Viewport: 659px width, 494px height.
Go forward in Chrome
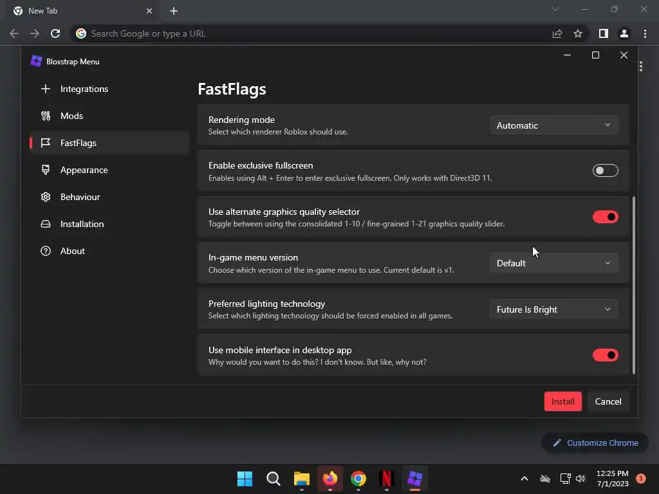point(35,33)
